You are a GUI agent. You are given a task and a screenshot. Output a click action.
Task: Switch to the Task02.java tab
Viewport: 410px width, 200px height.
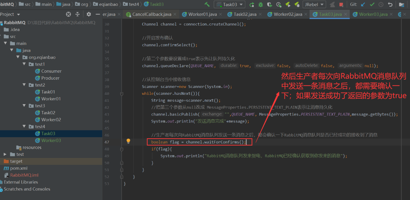[x=245, y=14]
